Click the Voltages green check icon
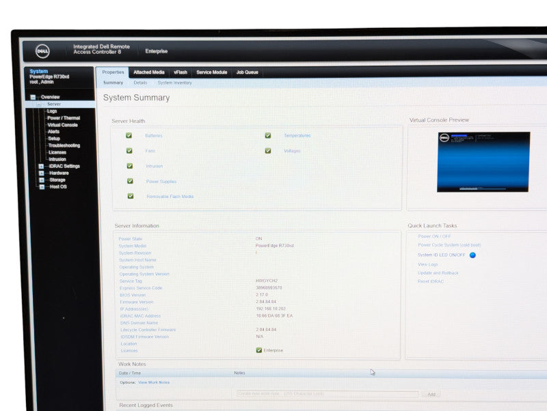547x411 pixels. tap(267, 150)
